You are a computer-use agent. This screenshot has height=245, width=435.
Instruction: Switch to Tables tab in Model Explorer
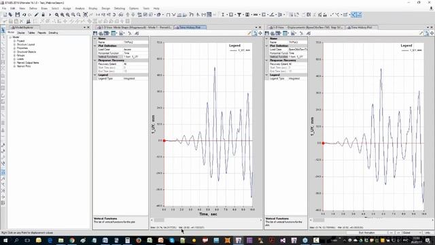31,33
